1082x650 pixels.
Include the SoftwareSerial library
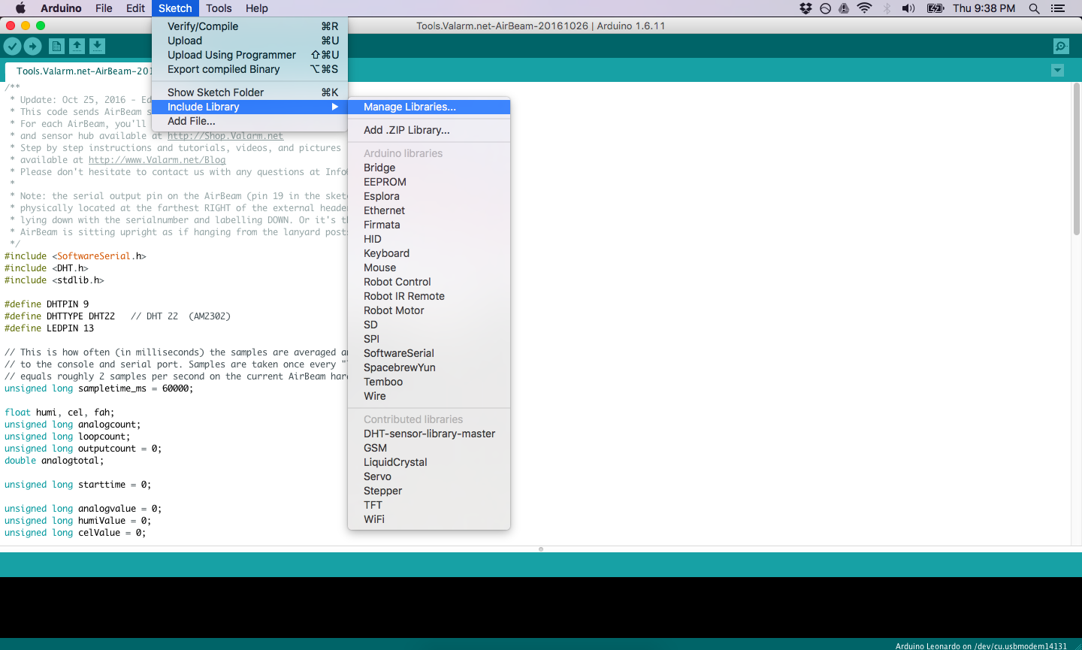click(x=429, y=353)
